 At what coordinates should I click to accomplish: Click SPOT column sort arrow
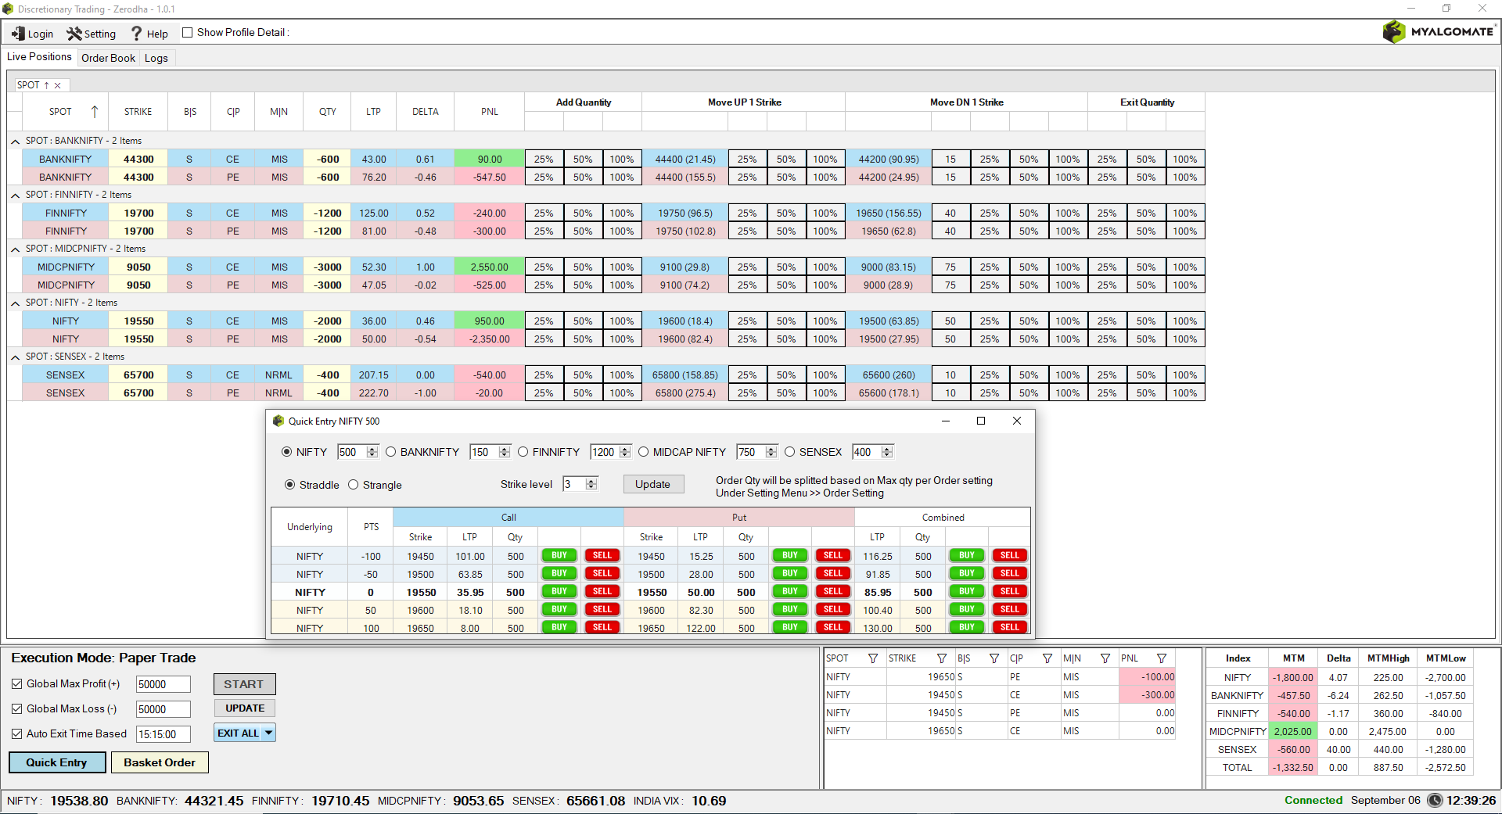pos(95,112)
